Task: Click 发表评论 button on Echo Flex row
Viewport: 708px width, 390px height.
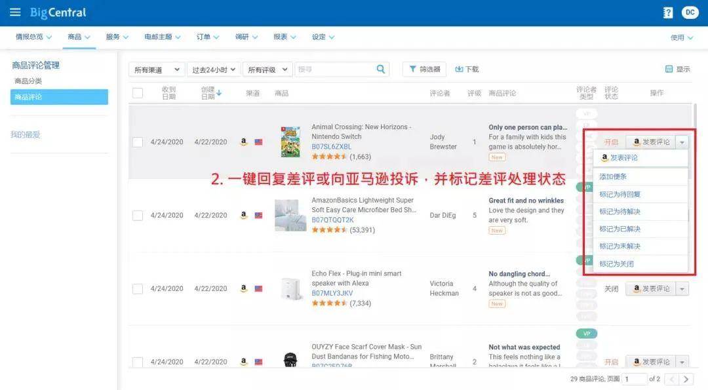Action: [650, 289]
